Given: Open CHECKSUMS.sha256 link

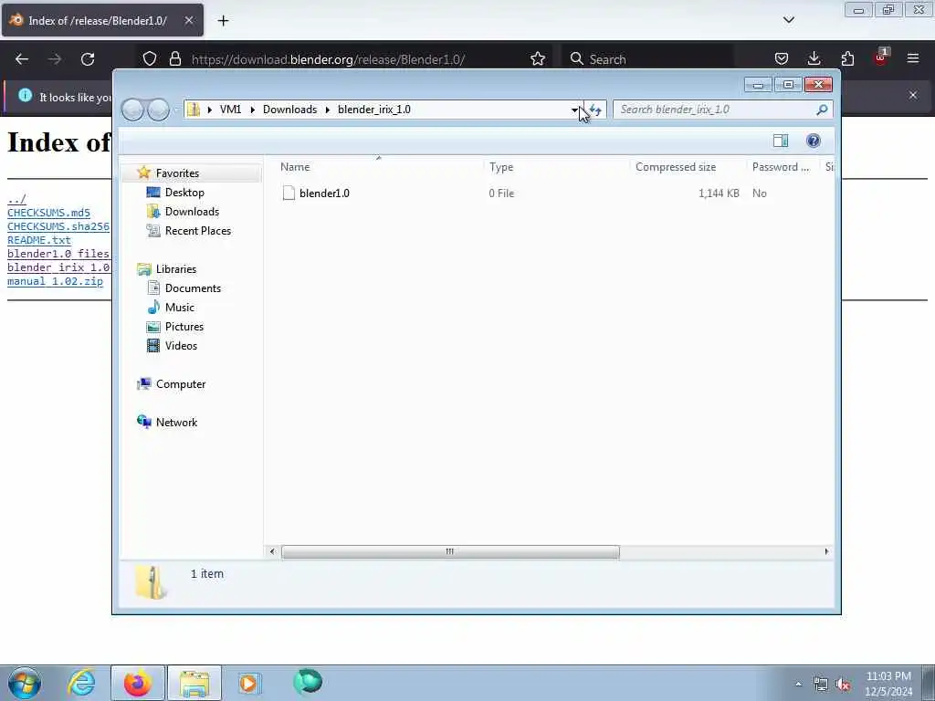Looking at the screenshot, I should click(58, 226).
